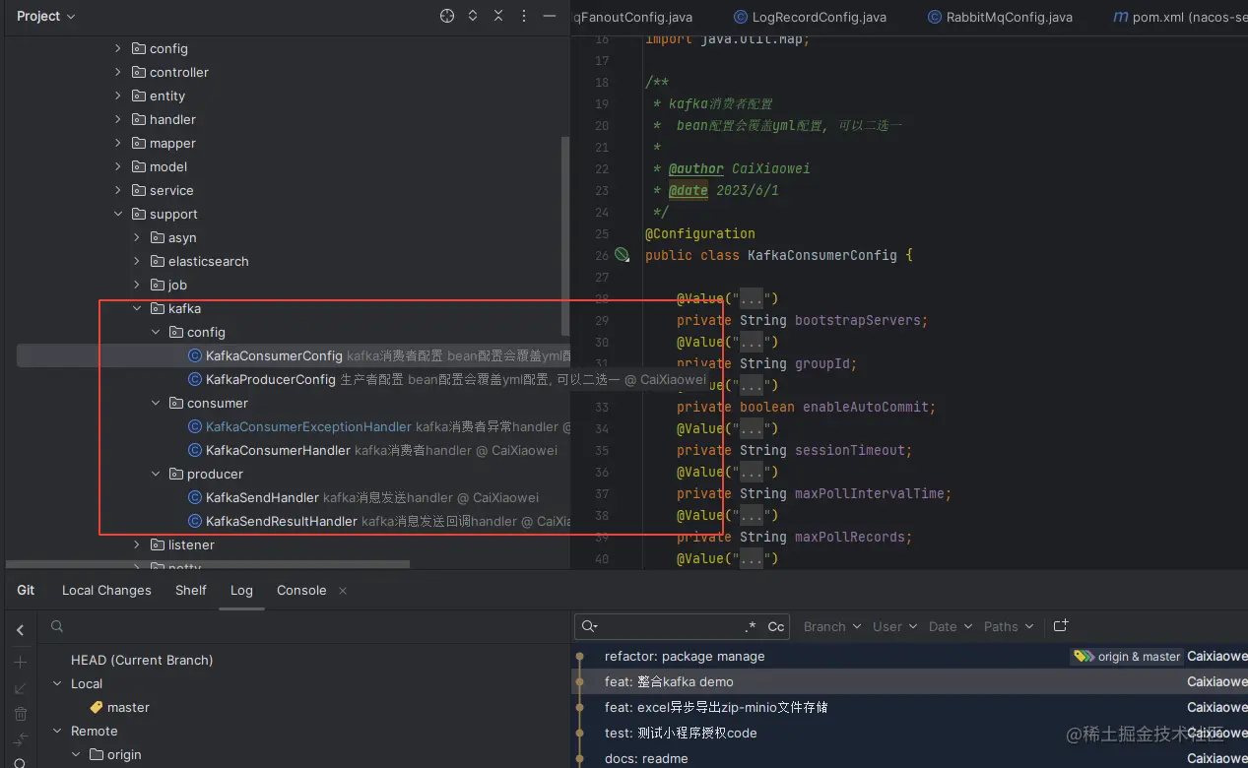This screenshot has height=768, width=1248.
Task: Toggle the regex (.*) search option
Action: (751, 626)
